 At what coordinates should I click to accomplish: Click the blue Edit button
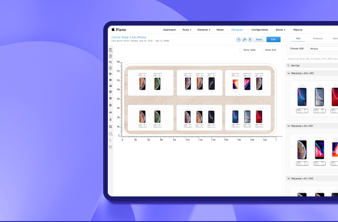(273, 39)
